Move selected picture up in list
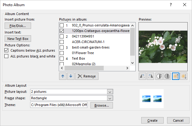 click(x=63, y=76)
